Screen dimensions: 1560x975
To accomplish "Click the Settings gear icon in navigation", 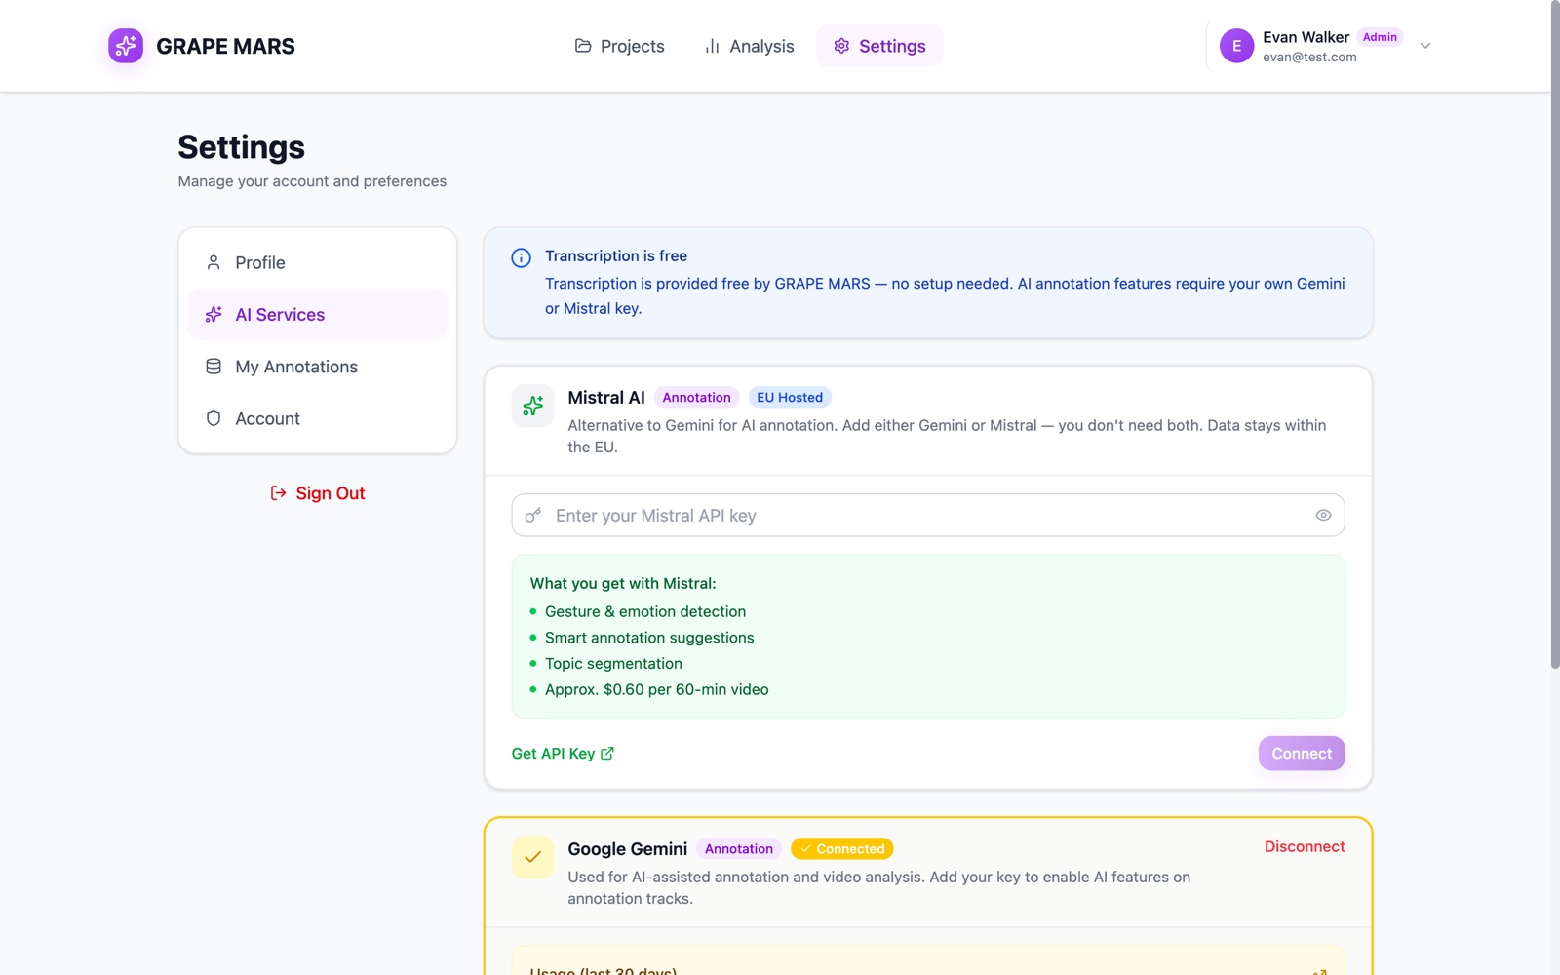I will [x=841, y=46].
